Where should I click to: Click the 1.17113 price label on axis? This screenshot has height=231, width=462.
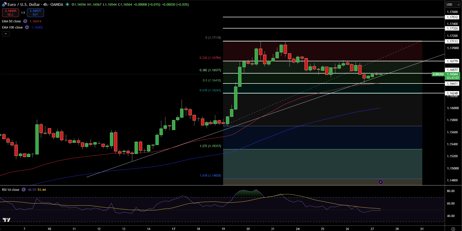[453, 41]
